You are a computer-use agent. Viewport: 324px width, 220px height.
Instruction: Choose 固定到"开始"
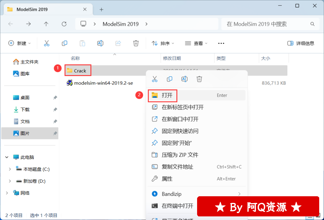click(x=196, y=143)
